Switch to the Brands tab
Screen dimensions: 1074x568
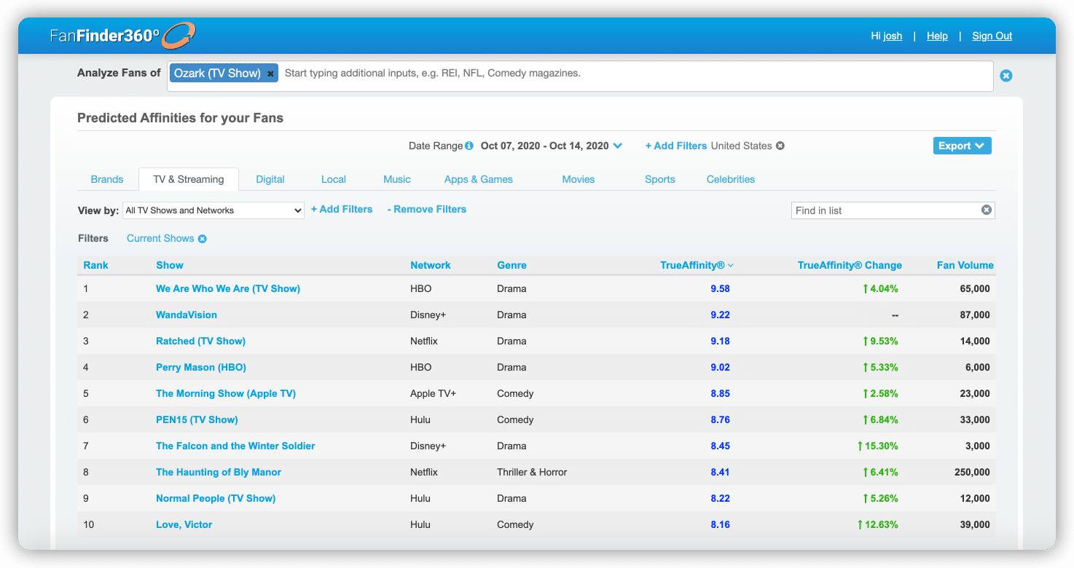pyautogui.click(x=107, y=179)
